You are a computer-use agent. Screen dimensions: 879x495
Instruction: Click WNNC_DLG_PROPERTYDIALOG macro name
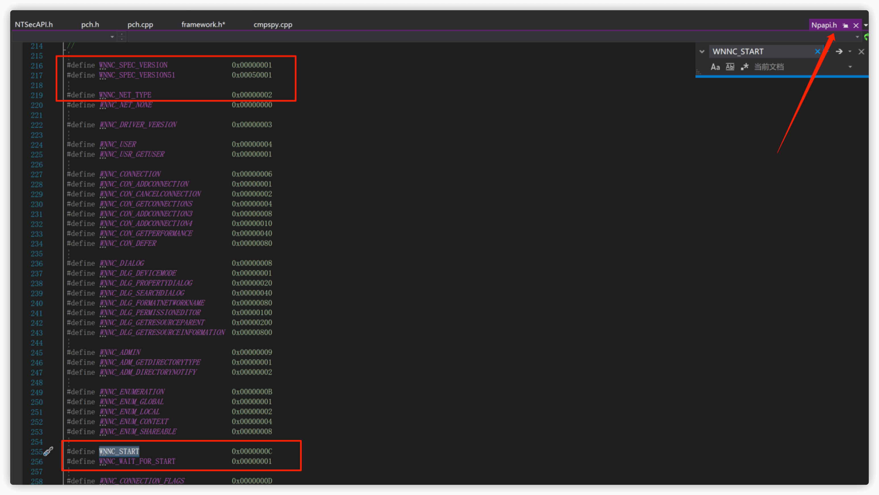click(146, 283)
